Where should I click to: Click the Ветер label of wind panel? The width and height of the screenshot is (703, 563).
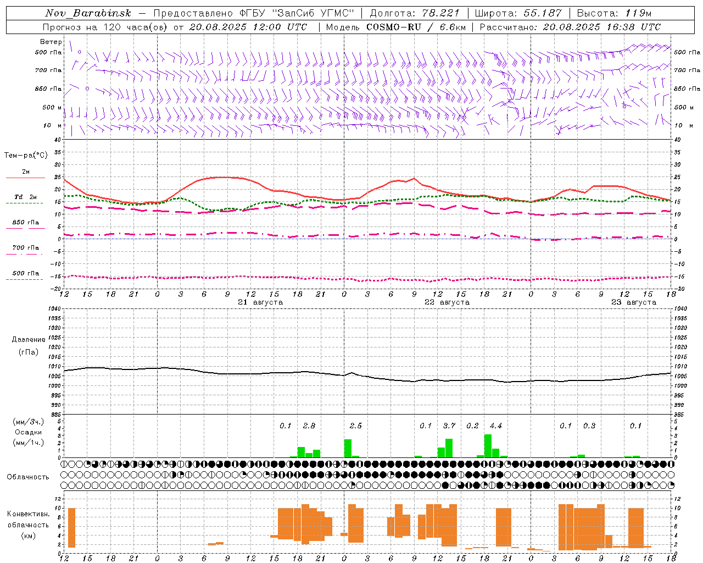51,42
